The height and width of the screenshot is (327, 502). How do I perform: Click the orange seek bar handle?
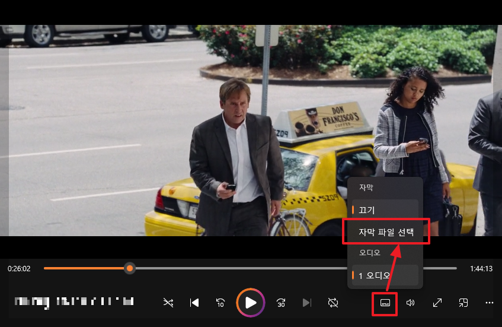(x=130, y=268)
